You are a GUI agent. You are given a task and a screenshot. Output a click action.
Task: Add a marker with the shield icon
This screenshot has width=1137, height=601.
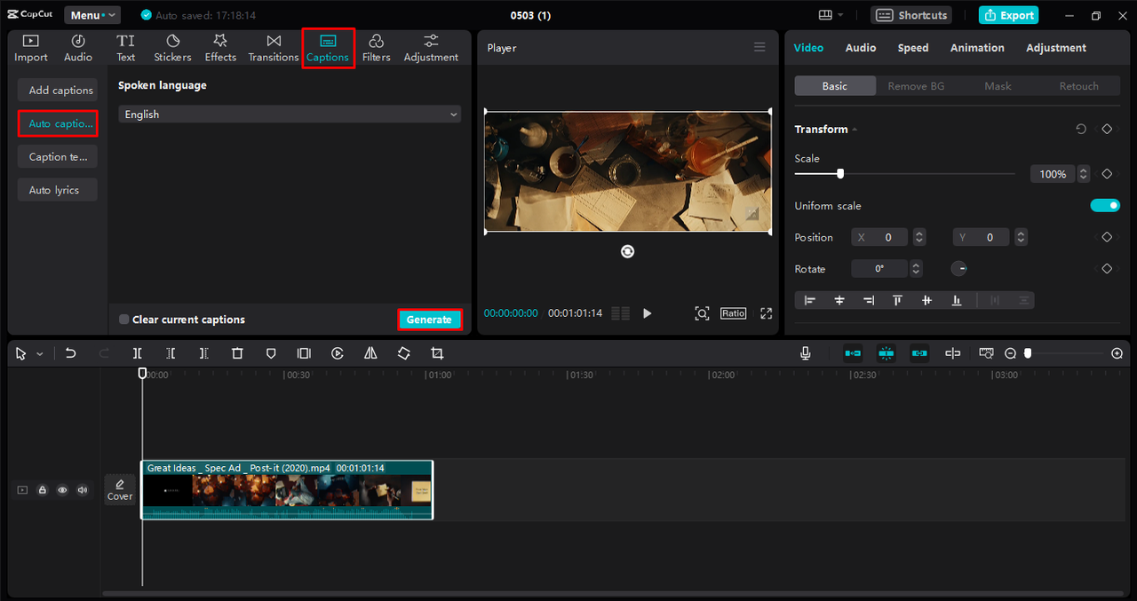coord(271,353)
